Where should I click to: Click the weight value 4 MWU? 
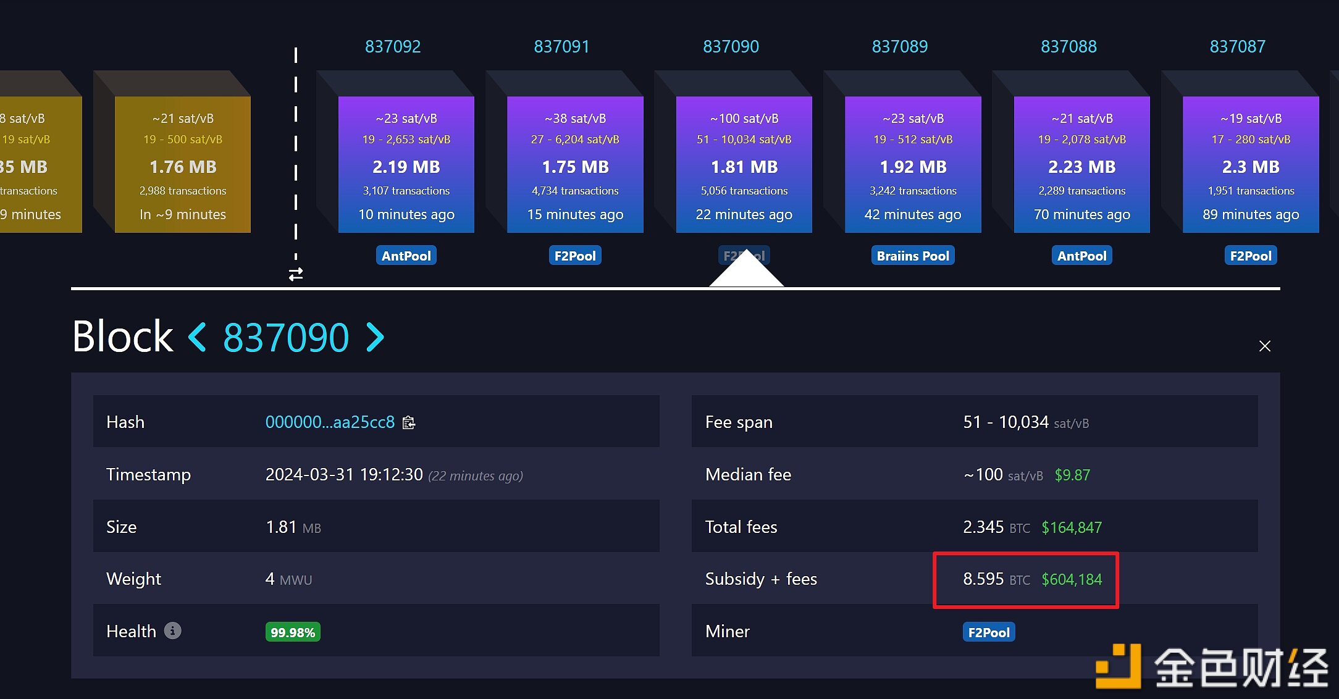coord(288,579)
